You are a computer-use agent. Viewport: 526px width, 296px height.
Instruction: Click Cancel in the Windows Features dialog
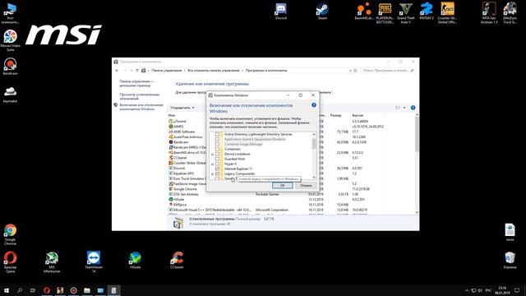click(306, 185)
